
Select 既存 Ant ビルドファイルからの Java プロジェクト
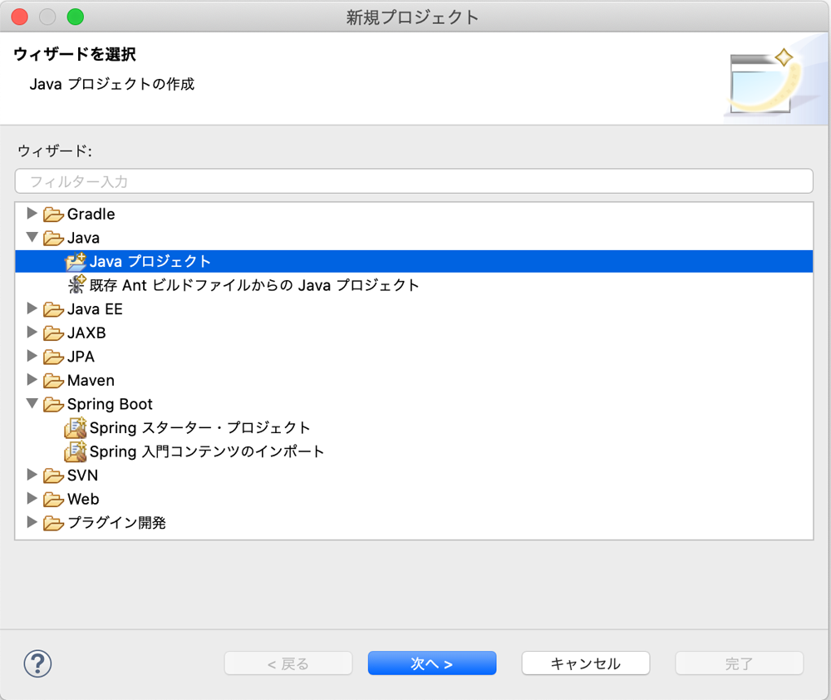click(x=254, y=285)
